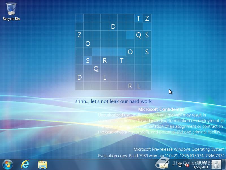Screen dimensions: 226x170
Task: Click the 'Recycle Bin' label text
Action: tap(11, 19)
